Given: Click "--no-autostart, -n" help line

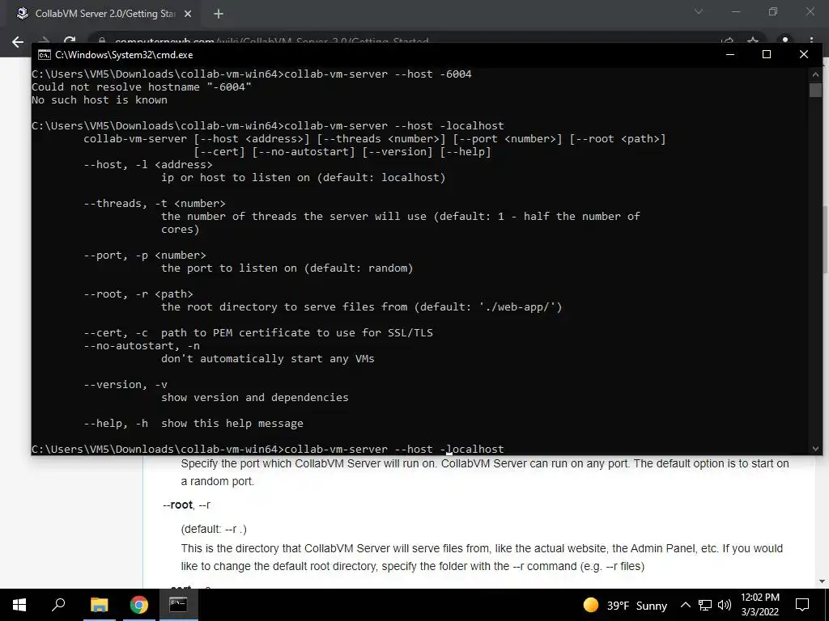Looking at the screenshot, I should [142, 346].
